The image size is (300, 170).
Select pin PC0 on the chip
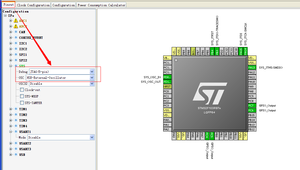click(167, 92)
